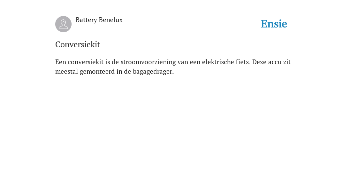The height and width of the screenshot is (174, 349).
Task: Click the word 'Benelux' in the author name
Action: [x=111, y=20]
